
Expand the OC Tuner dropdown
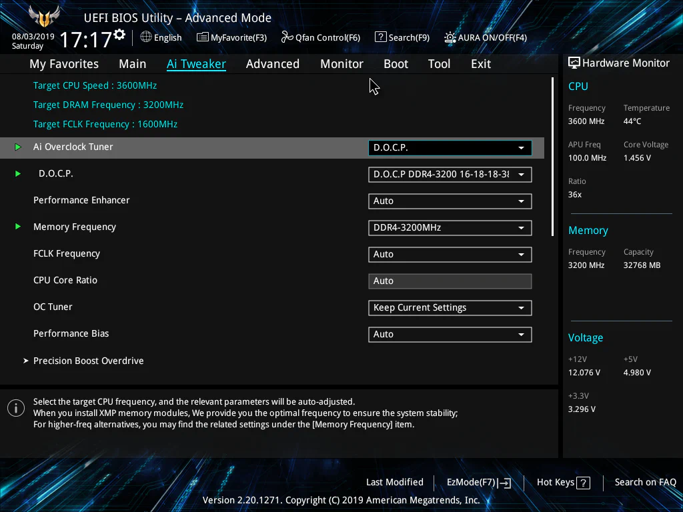coord(450,307)
